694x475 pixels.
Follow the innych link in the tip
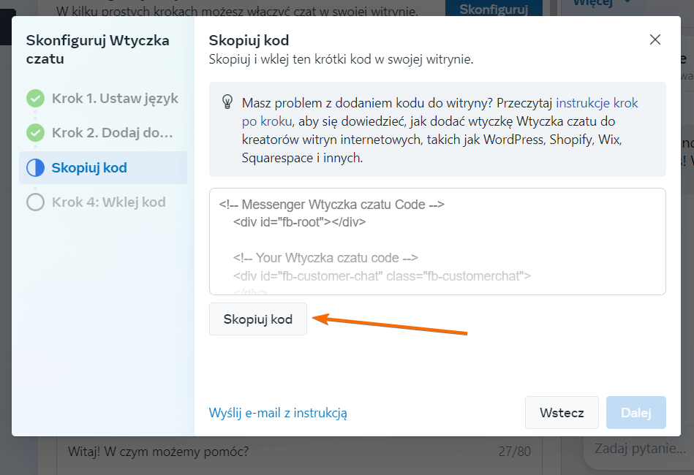(x=342, y=157)
